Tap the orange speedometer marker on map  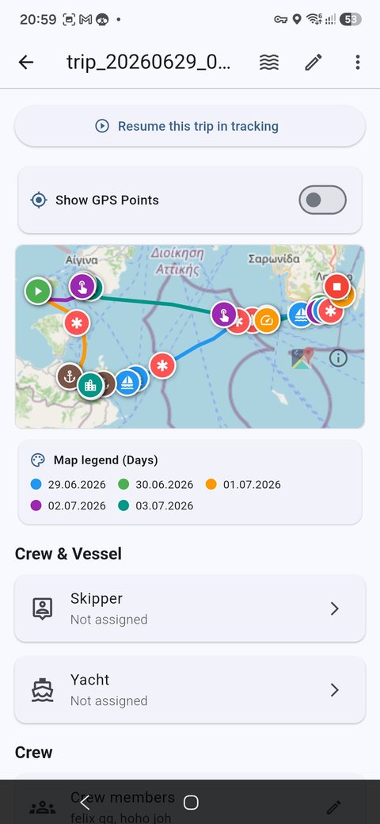[267, 320]
